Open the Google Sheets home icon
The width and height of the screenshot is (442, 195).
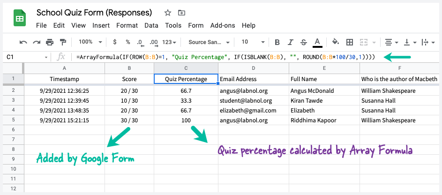coord(20,18)
